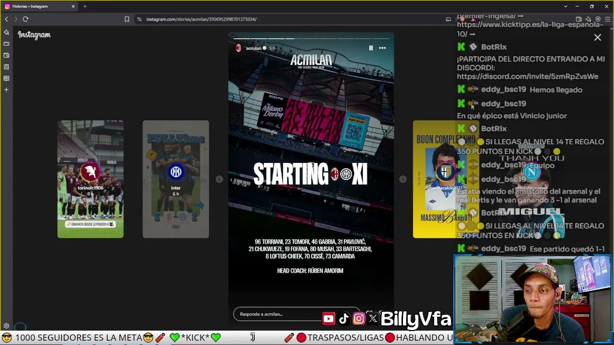Go back in the browser
The image size is (614, 345).
tap(6, 19)
